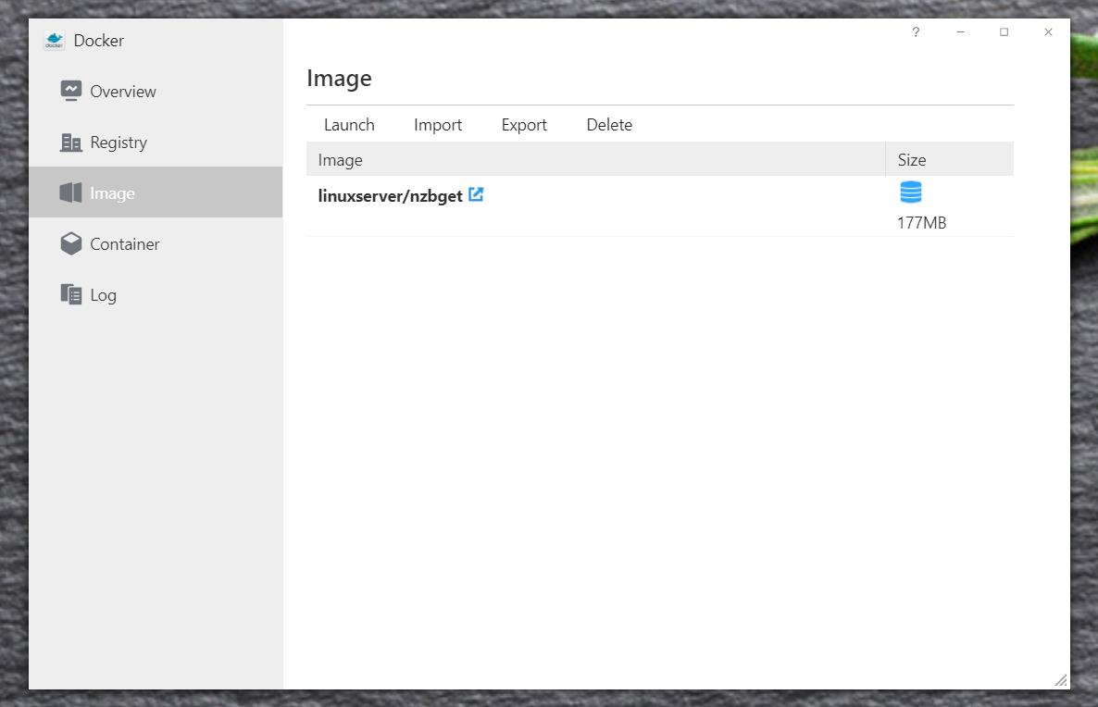
Task: Sort by the Size column header
Action: [x=911, y=160]
